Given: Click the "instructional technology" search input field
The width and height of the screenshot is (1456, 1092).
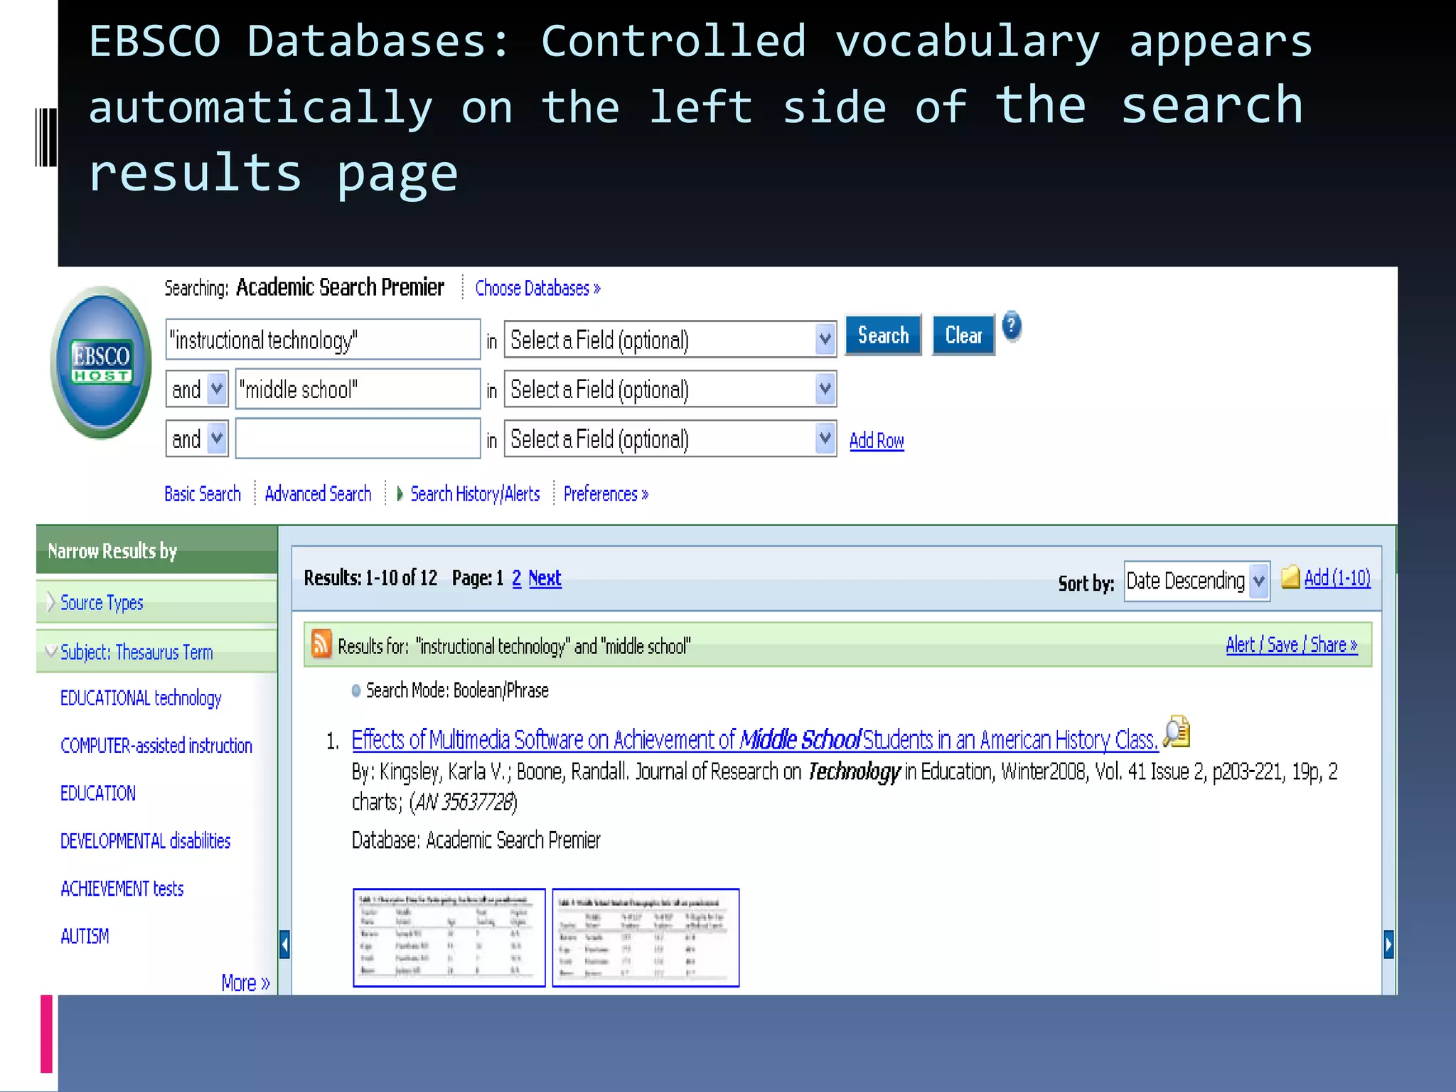Looking at the screenshot, I should (x=323, y=340).
